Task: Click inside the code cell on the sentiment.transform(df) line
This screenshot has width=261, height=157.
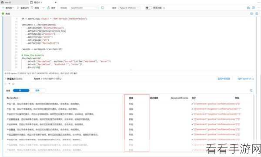Action: pyautogui.click(x=42, y=49)
